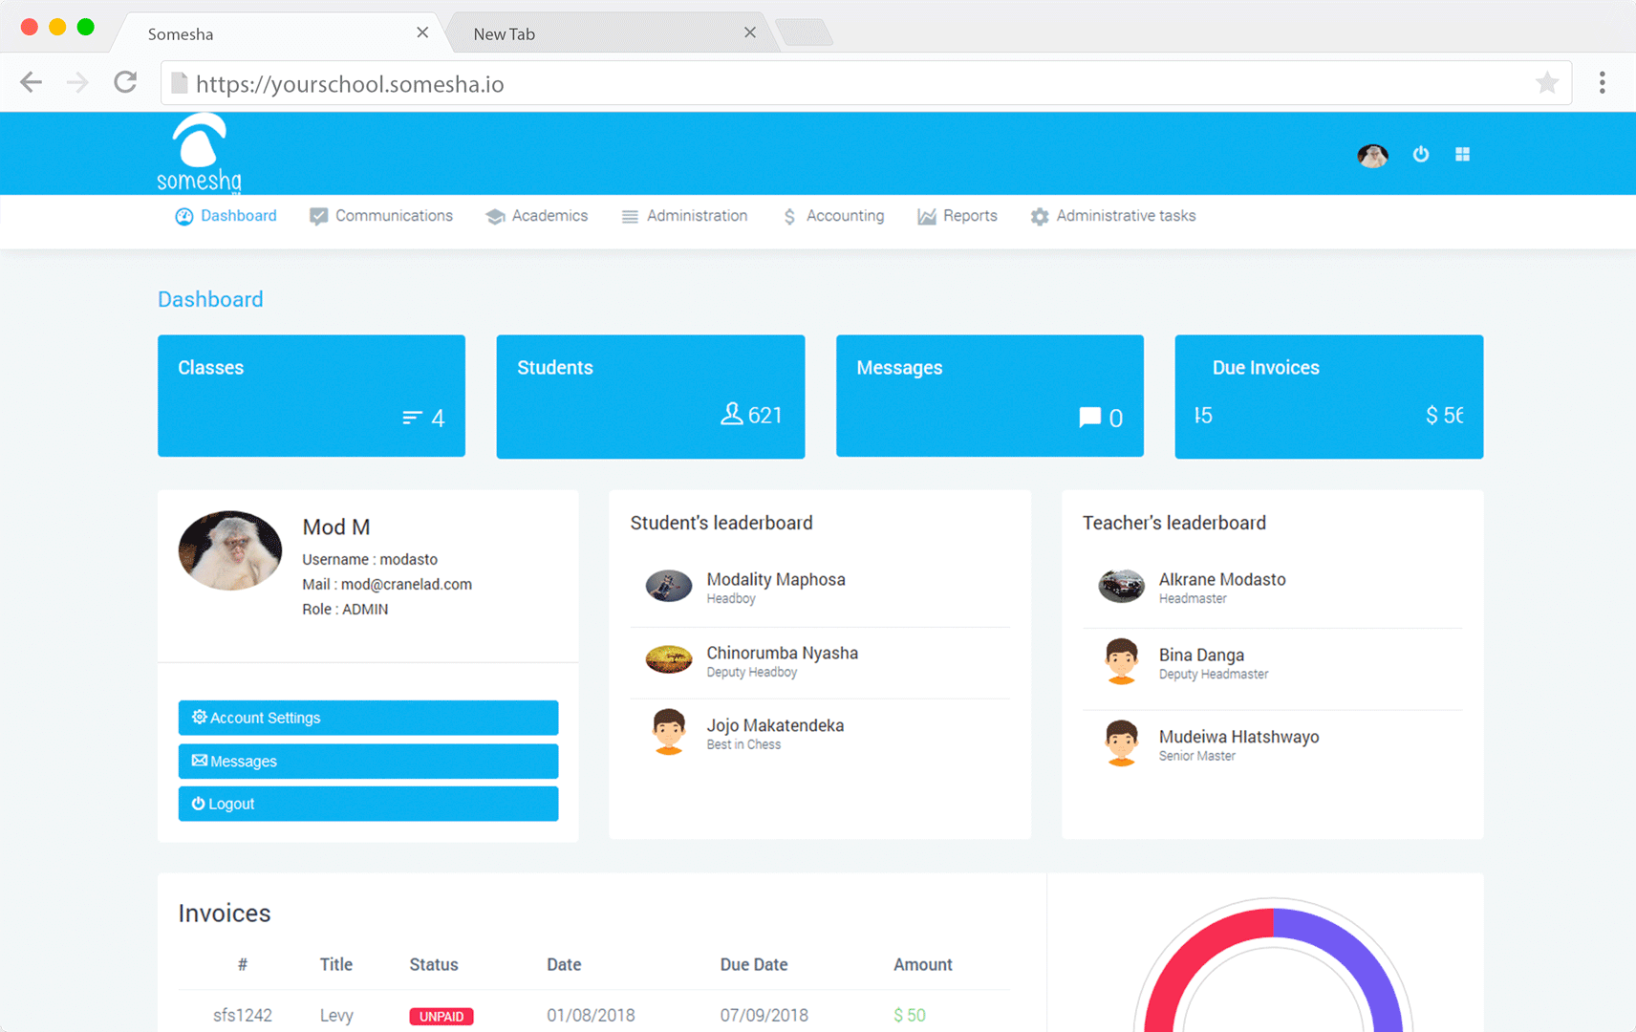Click Modality Maphosa's avatar
The width and height of the screenshot is (1636, 1032).
click(x=669, y=586)
